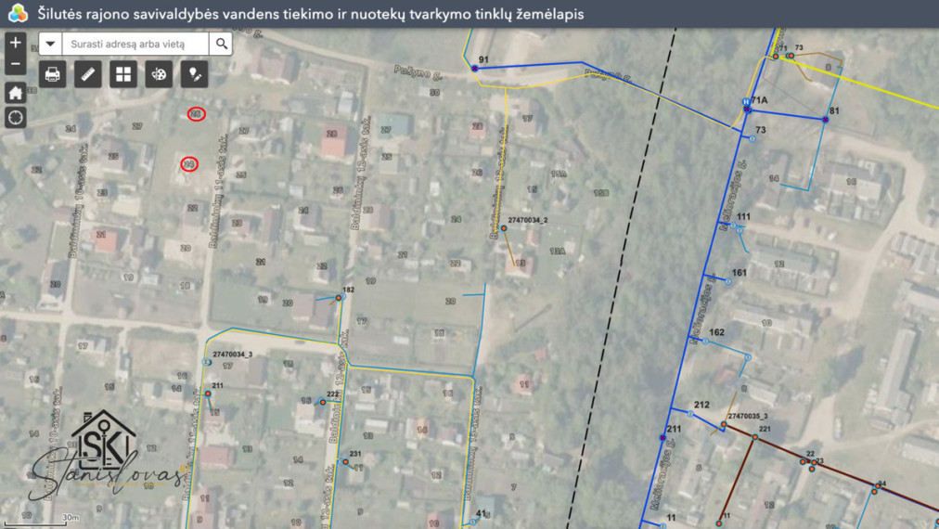
Task: Select the orange node labeled 231
Action: (x=345, y=462)
